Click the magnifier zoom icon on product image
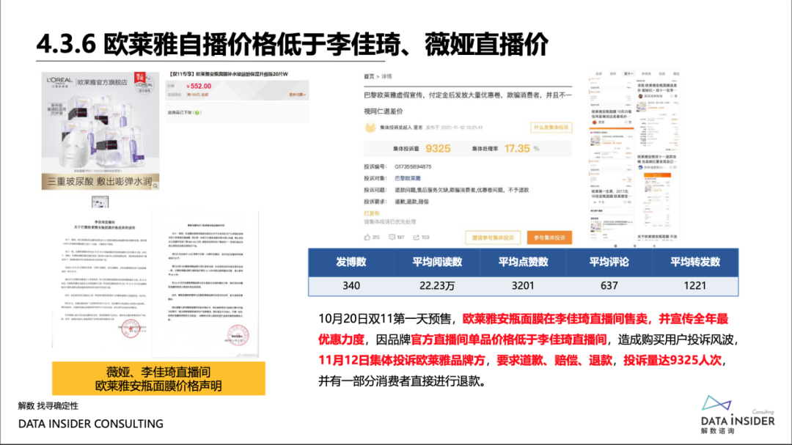The width and height of the screenshot is (792, 445). coord(155,186)
